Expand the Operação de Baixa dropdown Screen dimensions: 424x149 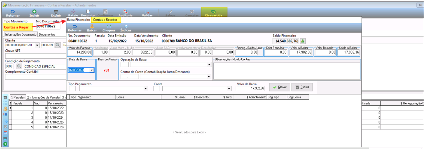click(209, 65)
